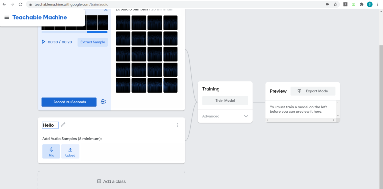The image size is (383, 189).
Task: Select last audio sample thumbnail in grid
Action: [170, 85]
